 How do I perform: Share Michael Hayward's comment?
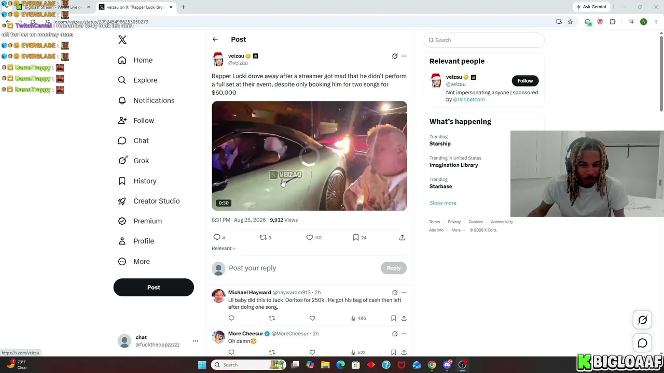pyautogui.click(x=404, y=318)
